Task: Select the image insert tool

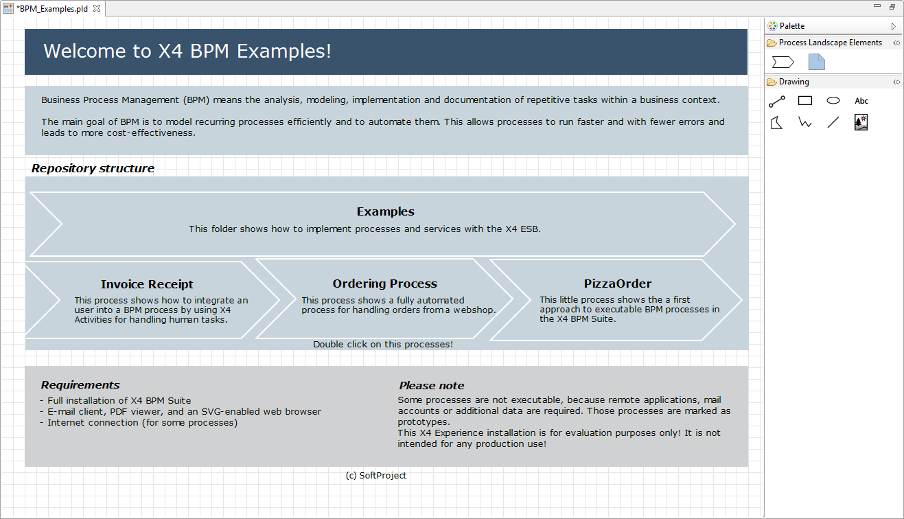Action: pyautogui.click(x=861, y=123)
